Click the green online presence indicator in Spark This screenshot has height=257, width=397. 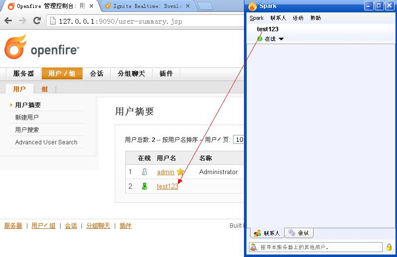(260, 39)
